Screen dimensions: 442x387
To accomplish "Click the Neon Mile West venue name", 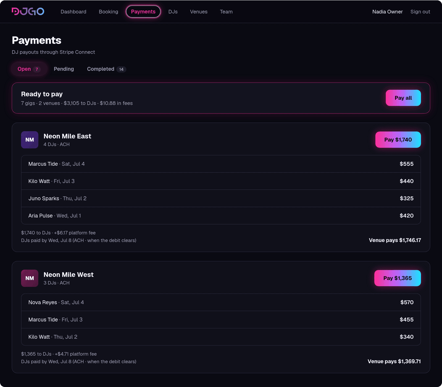I will coord(69,275).
